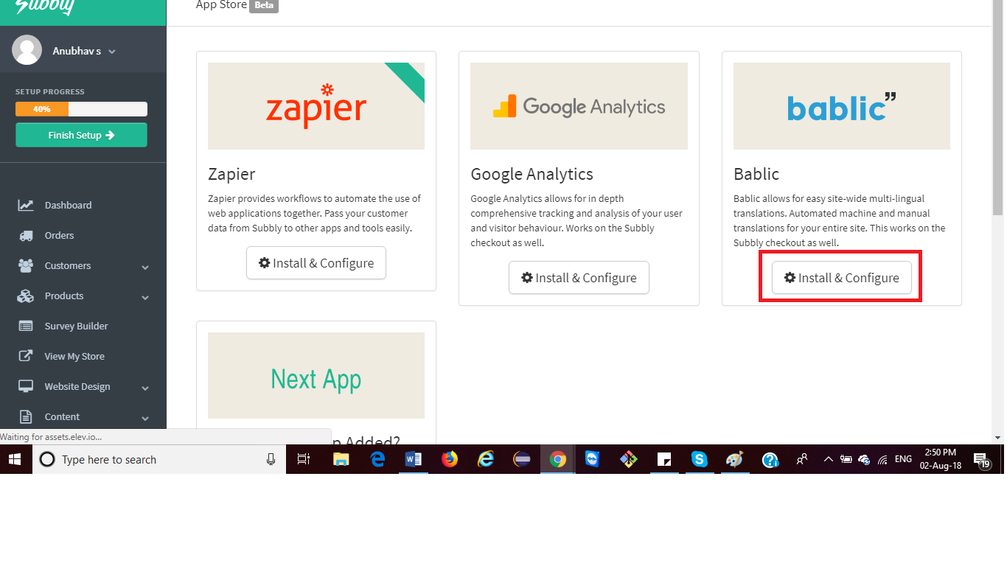Click the user avatar picture
This screenshot has height=566, width=1007.
tap(27, 50)
